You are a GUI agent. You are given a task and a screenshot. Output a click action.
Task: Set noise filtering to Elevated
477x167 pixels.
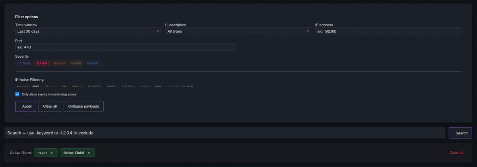click(x=120, y=86)
